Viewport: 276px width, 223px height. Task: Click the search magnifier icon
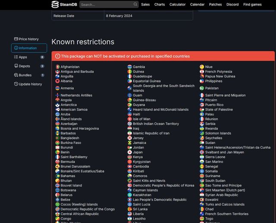click(135, 4)
